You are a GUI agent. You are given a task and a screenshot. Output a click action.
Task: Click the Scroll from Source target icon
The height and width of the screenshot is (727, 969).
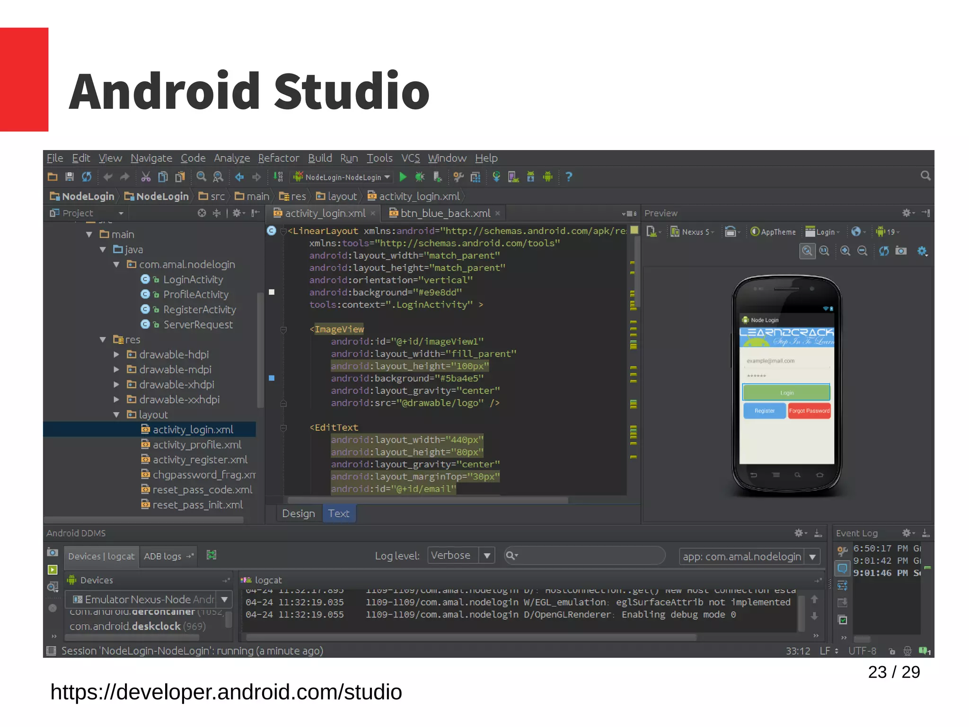[x=202, y=213]
